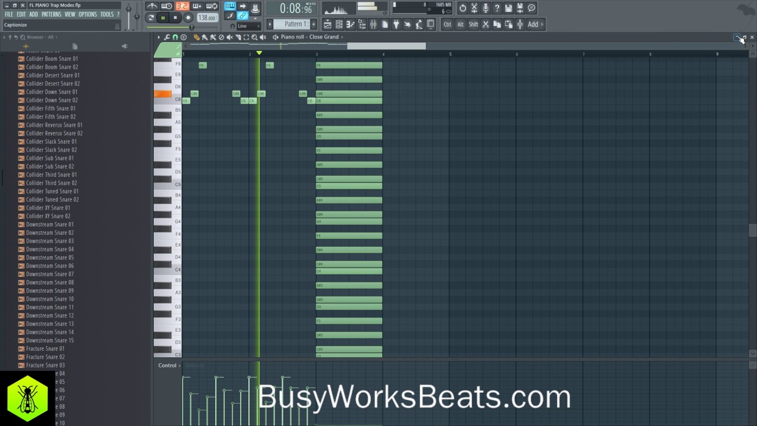Image resolution: width=757 pixels, height=426 pixels.
Task: Toggle the 3.2 countdown before recording
Action: point(183,6)
